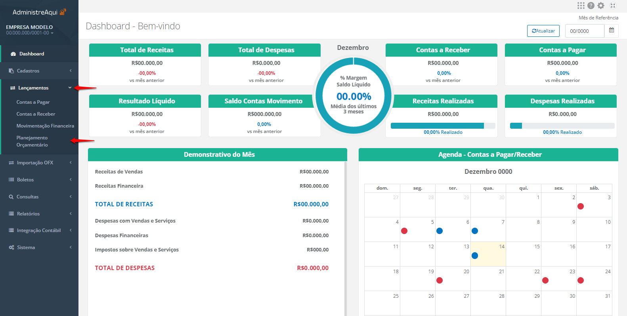The width and height of the screenshot is (627, 316).
Task: Open settings gear icon in top bar
Action: click(601, 6)
